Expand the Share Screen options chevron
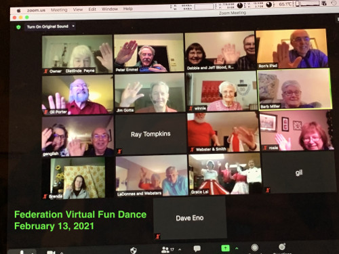Image resolution: width=339 pixels, height=254 pixels. [237, 248]
